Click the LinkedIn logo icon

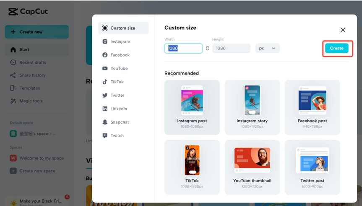pyautogui.click(x=105, y=109)
